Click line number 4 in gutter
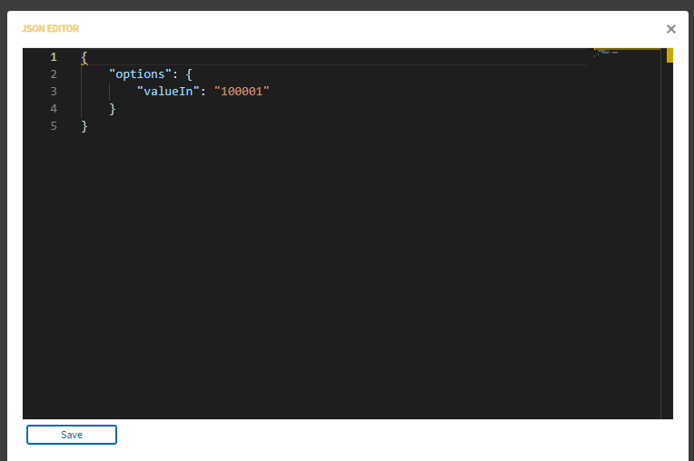The width and height of the screenshot is (694, 461). [x=54, y=108]
